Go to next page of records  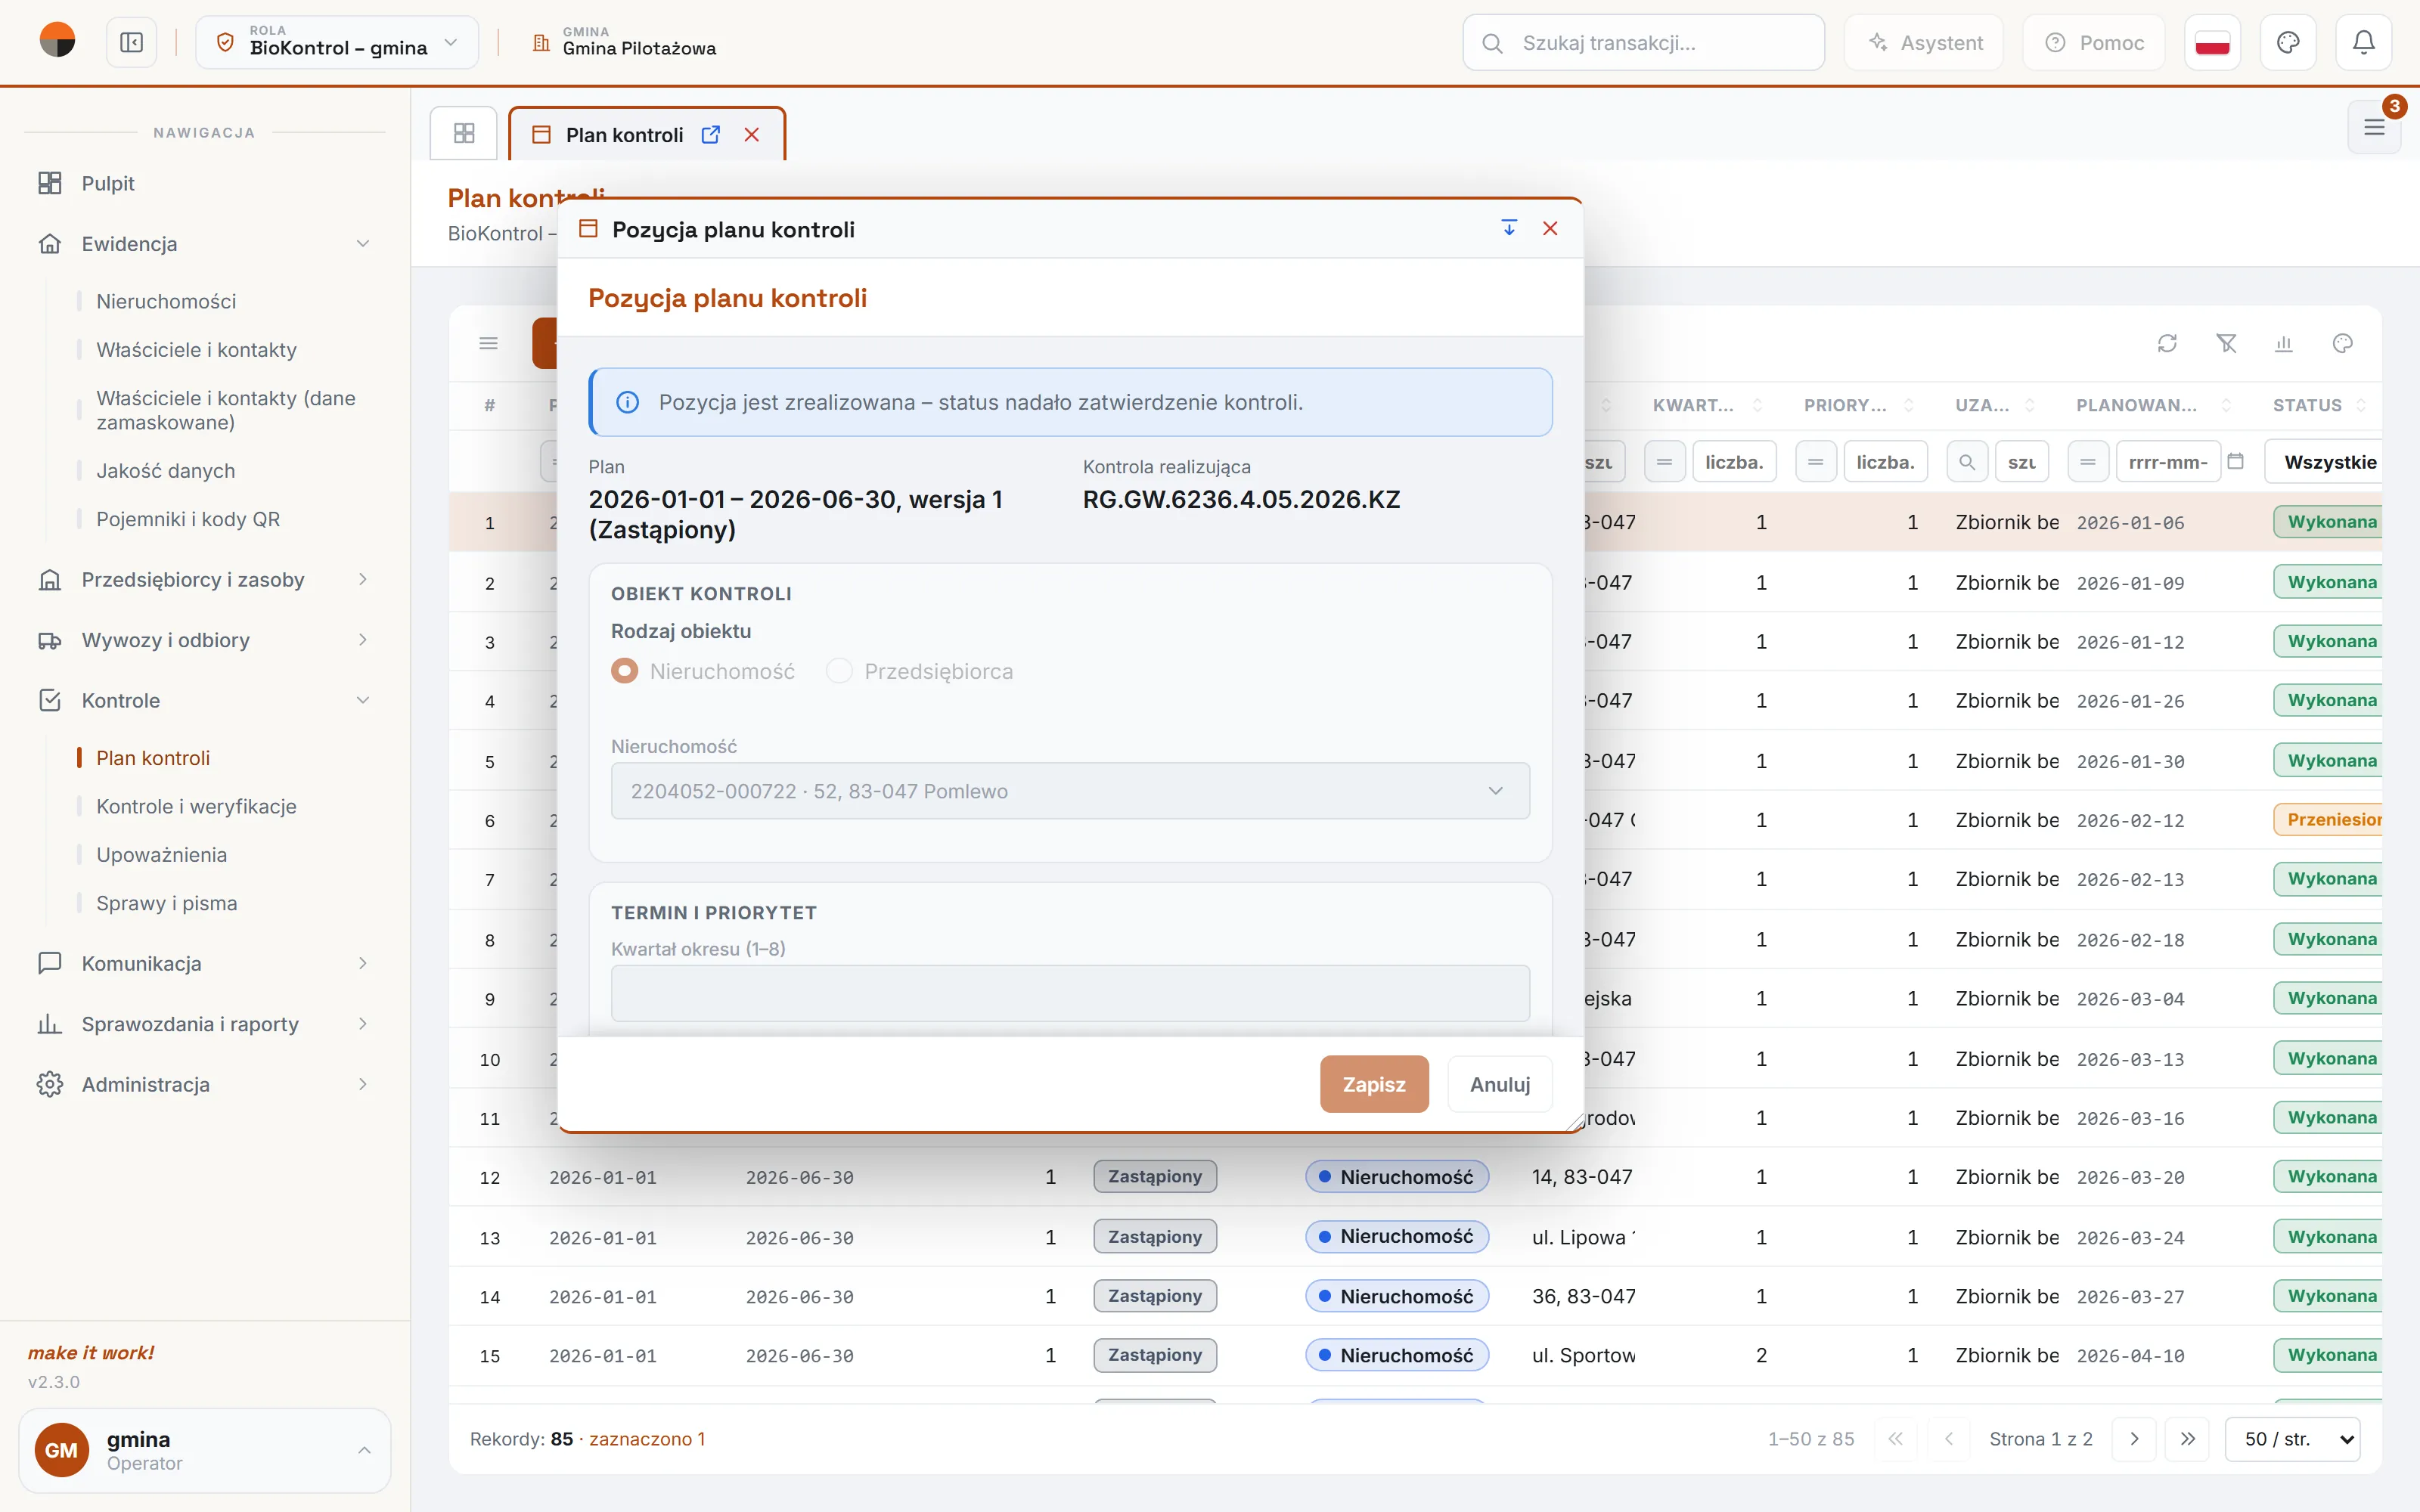(2134, 1439)
